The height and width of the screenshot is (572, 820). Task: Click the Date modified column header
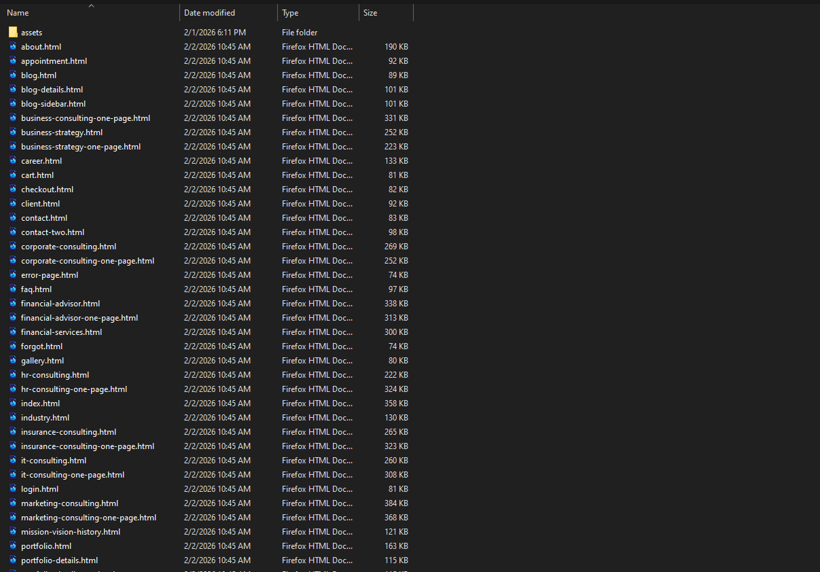[209, 12]
